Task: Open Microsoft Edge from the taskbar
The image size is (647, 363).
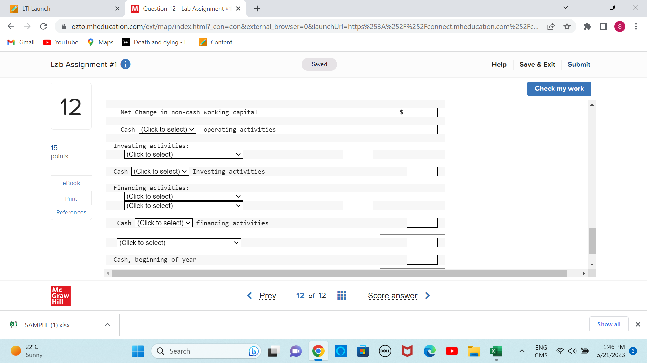Action: coord(429,351)
